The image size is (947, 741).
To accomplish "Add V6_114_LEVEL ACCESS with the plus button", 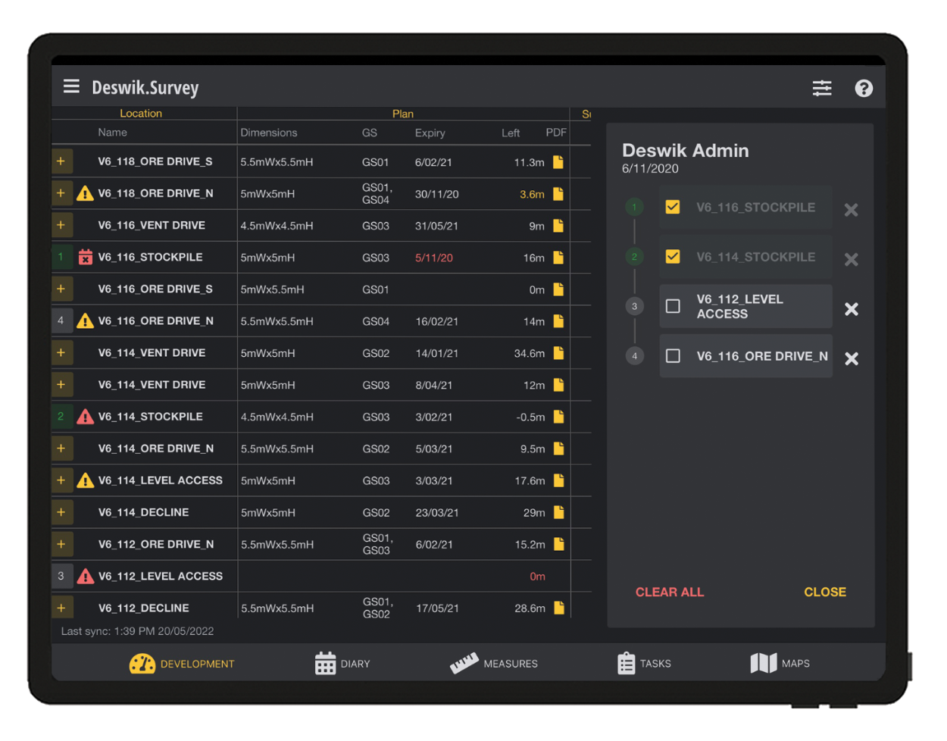I will point(61,480).
